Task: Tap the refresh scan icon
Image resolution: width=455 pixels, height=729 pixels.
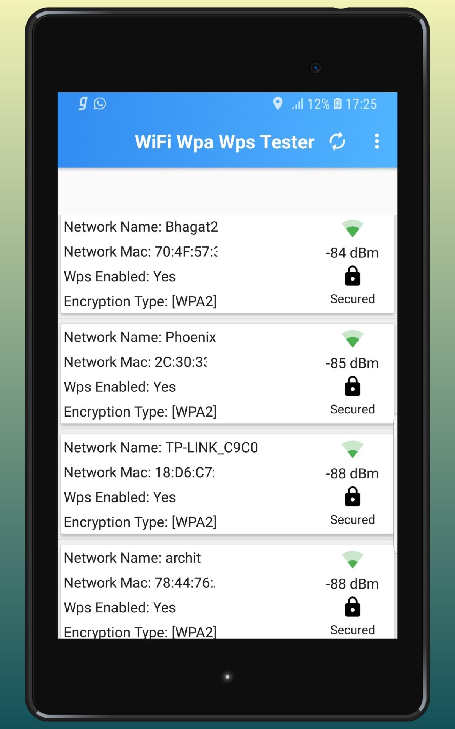Action: (337, 142)
